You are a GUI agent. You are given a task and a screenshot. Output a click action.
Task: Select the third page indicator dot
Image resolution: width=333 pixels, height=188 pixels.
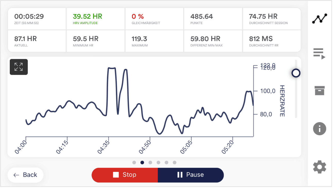tap(150, 162)
